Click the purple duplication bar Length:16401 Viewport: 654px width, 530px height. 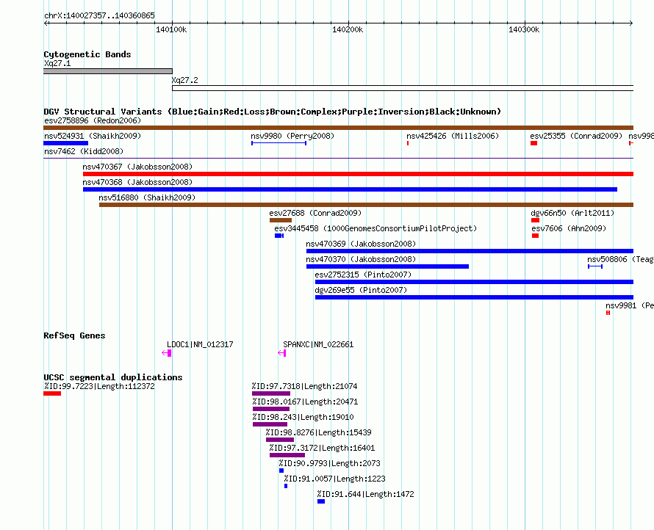(287, 455)
